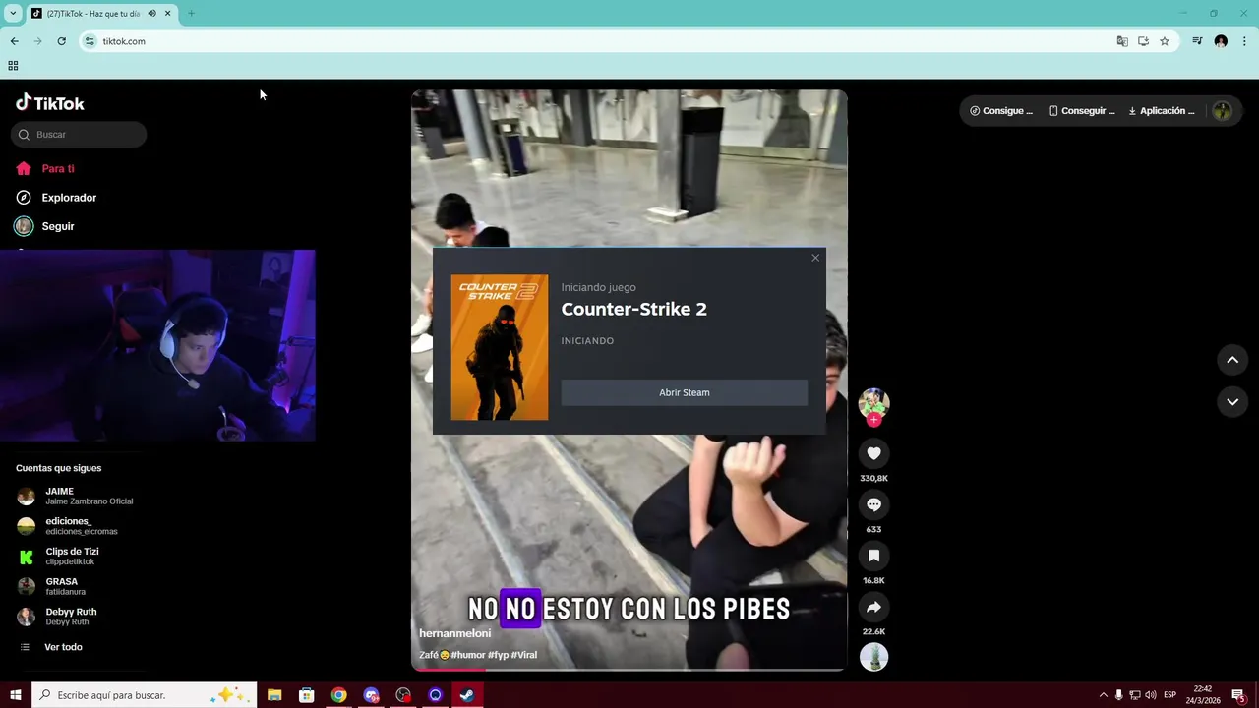Follow the creator via the red plus badge
1259x708 pixels.
[873, 420]
